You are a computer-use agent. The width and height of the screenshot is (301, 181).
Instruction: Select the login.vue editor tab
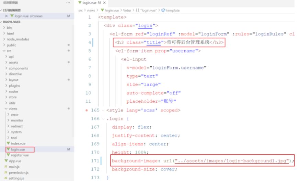click(x=89, y=3)
